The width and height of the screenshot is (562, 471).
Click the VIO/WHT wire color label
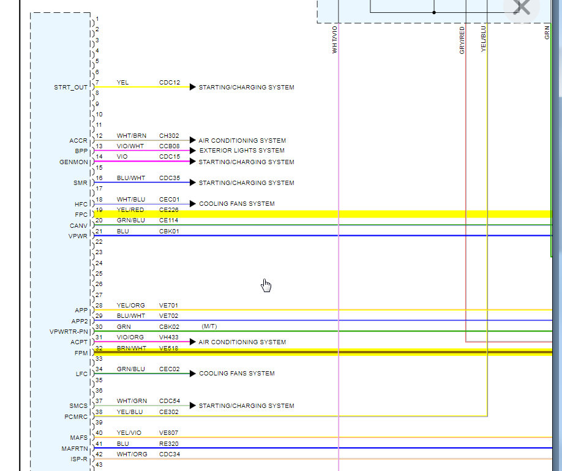[x=130, y=146]
